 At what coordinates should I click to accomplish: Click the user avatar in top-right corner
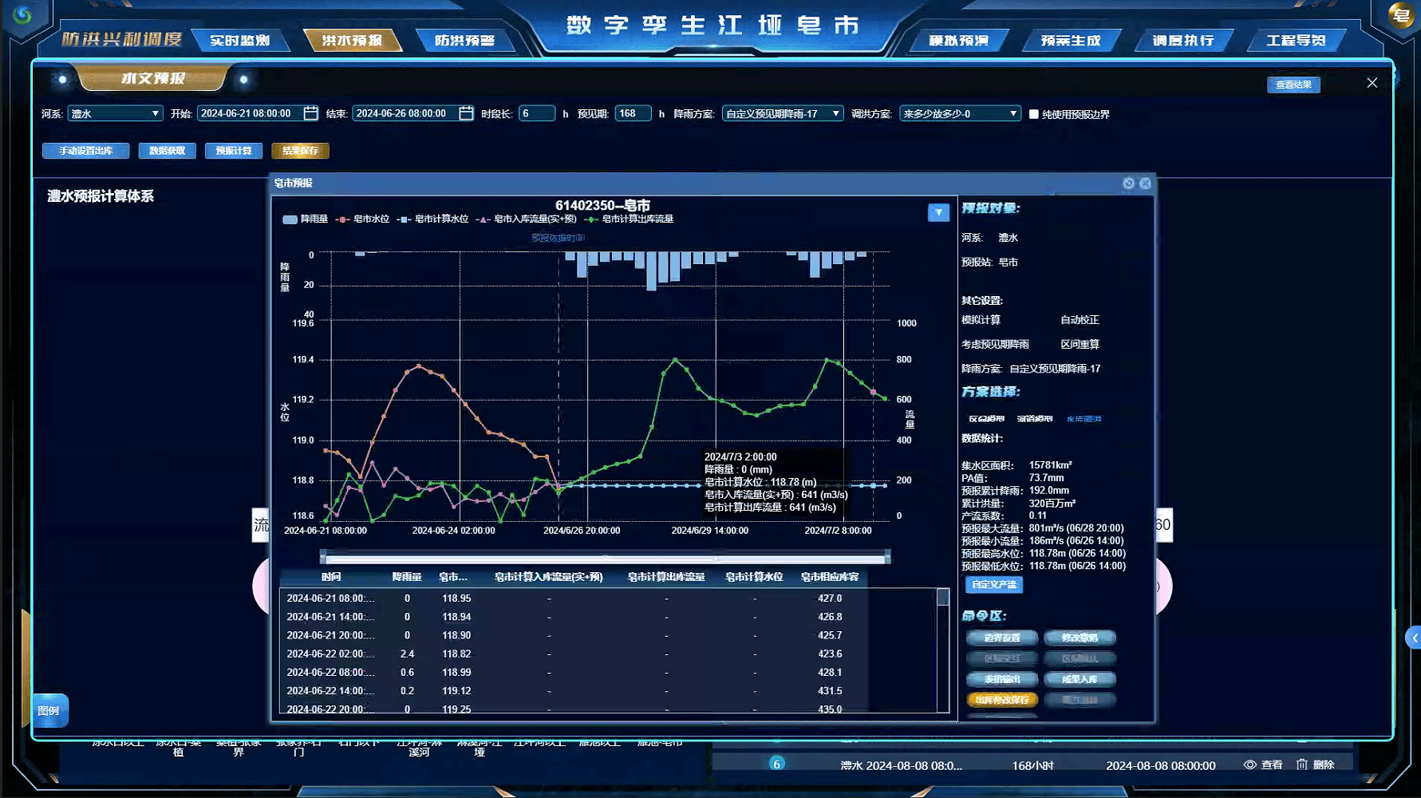click(x=1401, y=16)
